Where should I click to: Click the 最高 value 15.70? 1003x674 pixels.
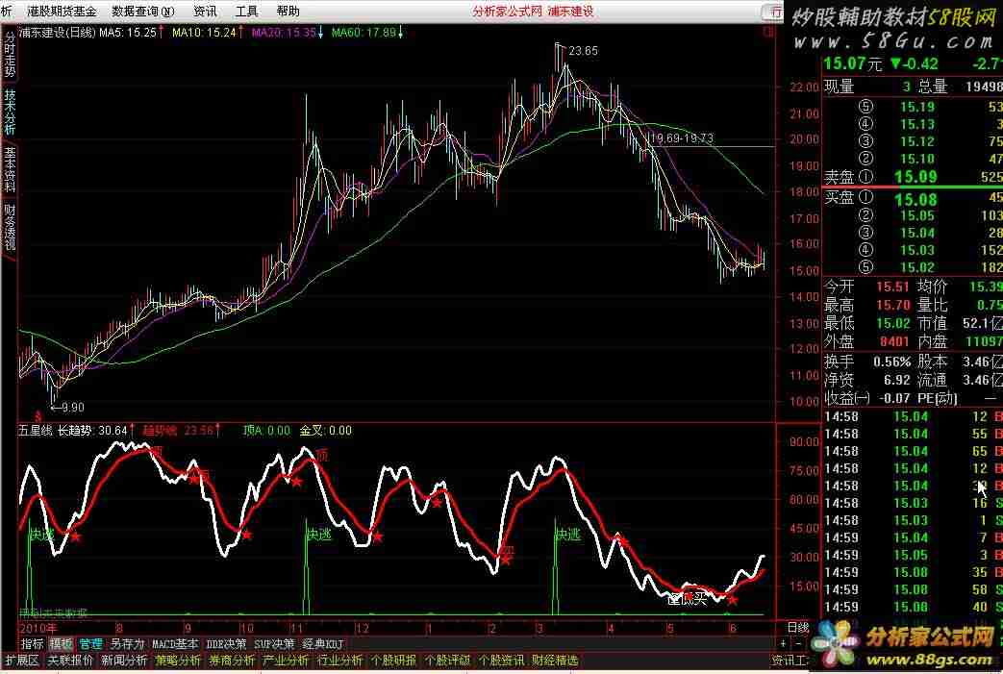[891, 305]
